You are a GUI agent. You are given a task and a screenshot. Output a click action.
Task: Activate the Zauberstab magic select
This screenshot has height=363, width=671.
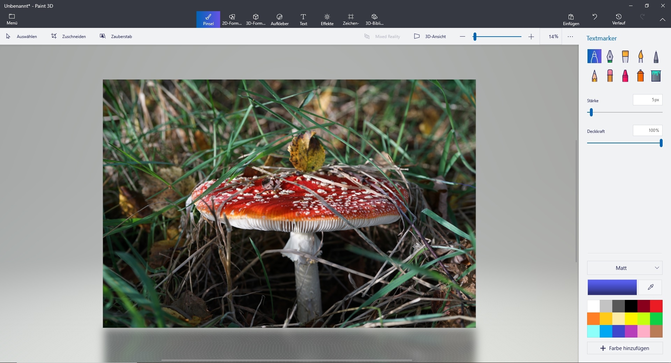tap(116, 36)
